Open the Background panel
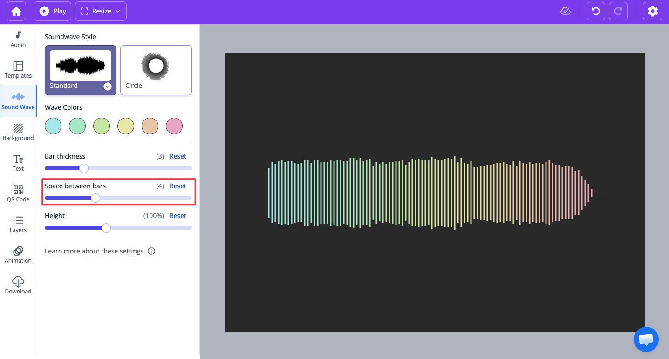This screenshot has width=669, height=359. pyautogui.click(x=18, y=132)
